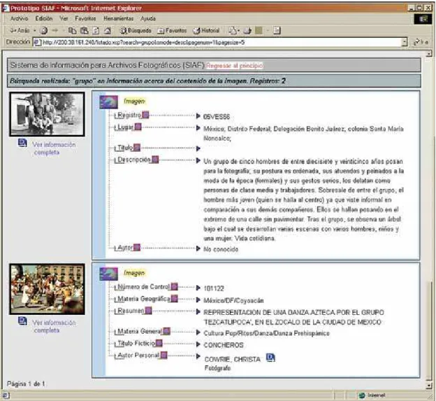Open the Historial toolbar button

coord(207,30)
